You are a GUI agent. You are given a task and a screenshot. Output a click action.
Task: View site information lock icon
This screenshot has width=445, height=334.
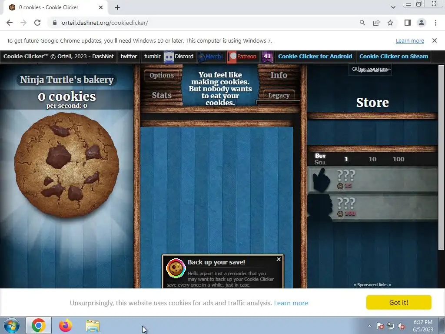pos(54,23)
